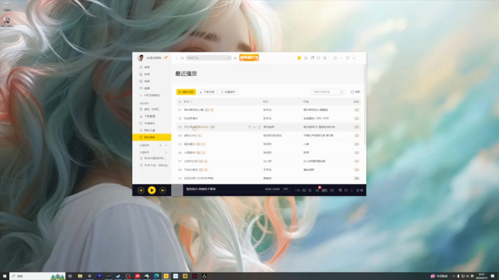The width and height of the screenshot is (499, 280).
Task: Go back with the left arrow in the player header
Action: pos(177,58)
